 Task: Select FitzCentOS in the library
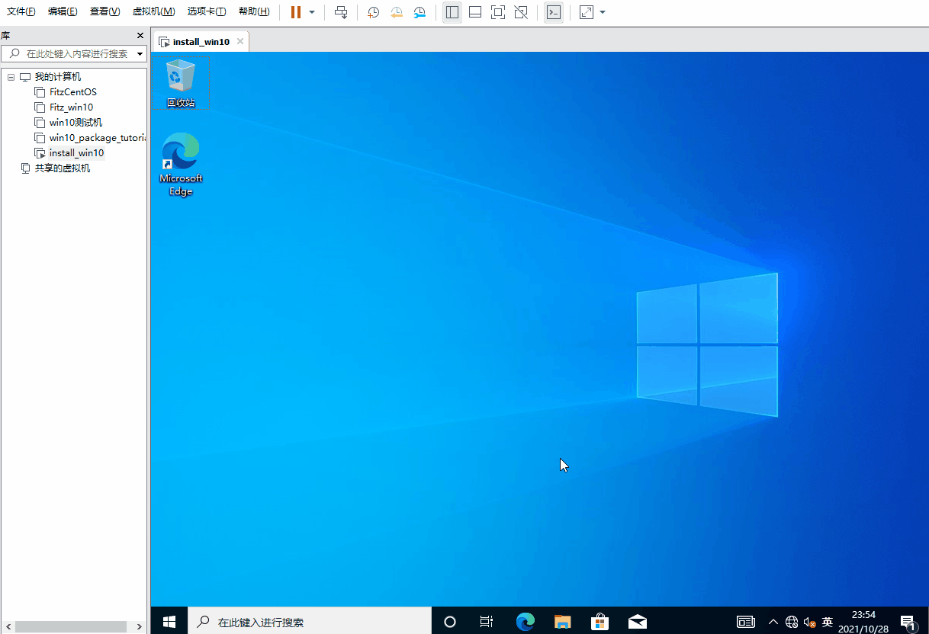72,92
